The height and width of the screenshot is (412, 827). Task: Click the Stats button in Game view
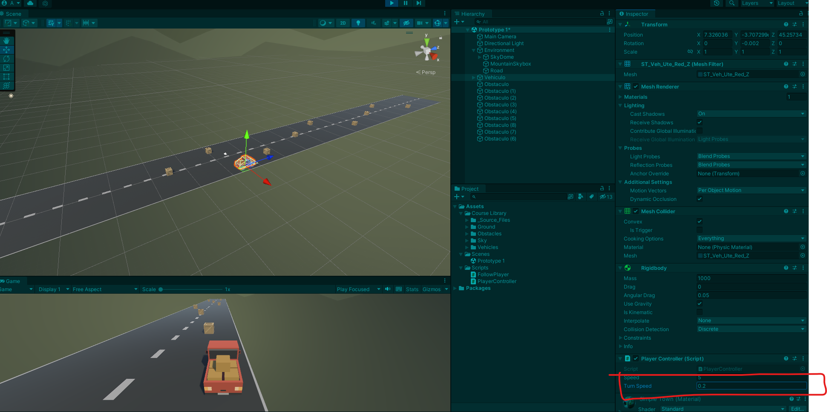pos(412,289)
